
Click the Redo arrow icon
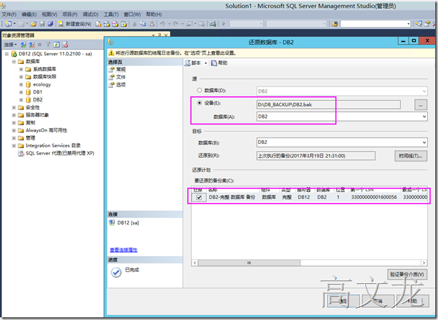[x=175, y=24]
